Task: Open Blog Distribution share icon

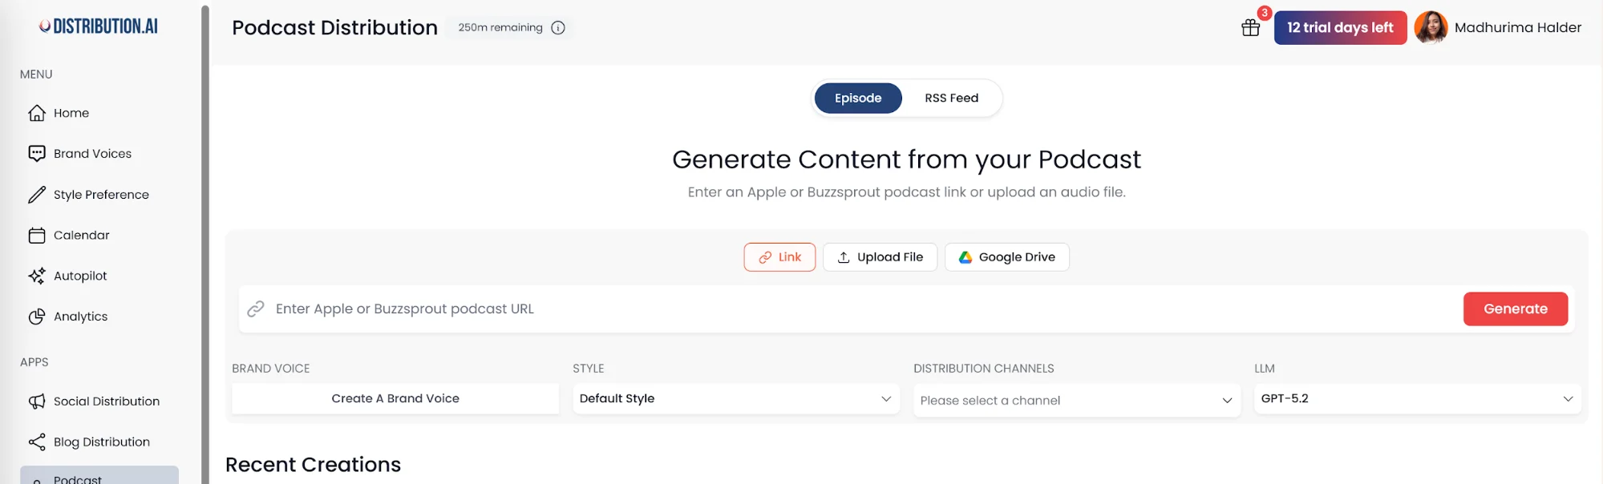Action: point(37,442)
